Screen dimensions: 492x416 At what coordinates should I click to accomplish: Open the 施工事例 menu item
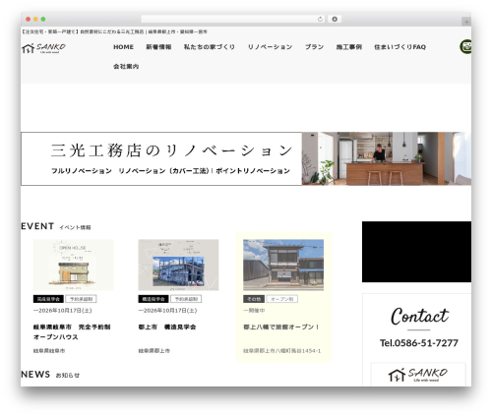pyautogui.click(x=349, y=47)
